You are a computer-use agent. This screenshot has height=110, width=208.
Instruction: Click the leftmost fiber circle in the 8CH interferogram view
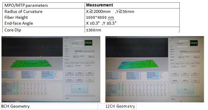point(8,47)
